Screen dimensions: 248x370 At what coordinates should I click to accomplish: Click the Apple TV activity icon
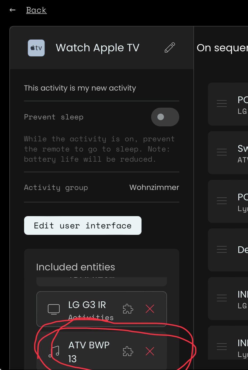[x=36, y=48]
